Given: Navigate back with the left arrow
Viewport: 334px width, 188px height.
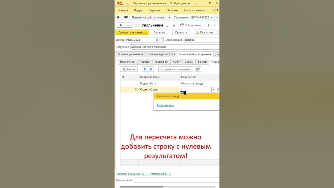Looking at the screenshot, I should [x=121, y=25].
